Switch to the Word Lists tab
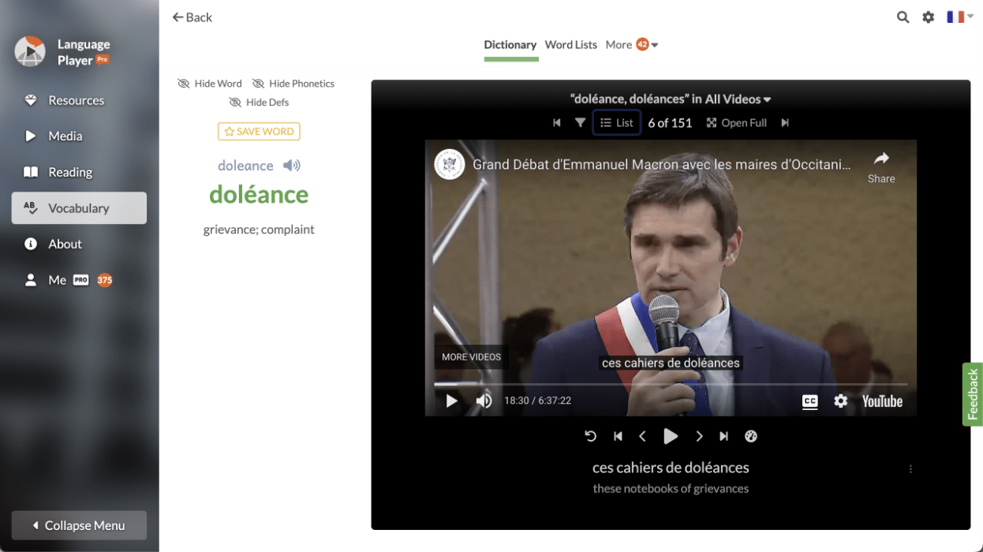 (570, 44)
